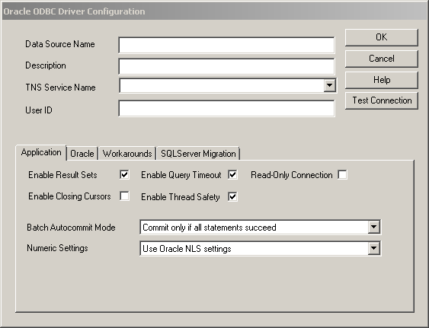Focus the User ID input field
Viewport: 429px width, 328px height.
[226, 108]
